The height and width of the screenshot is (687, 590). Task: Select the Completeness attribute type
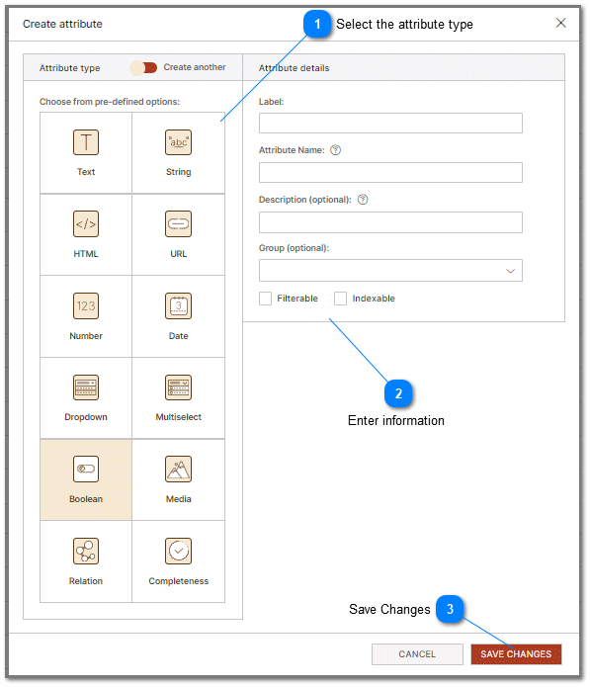click(x=178, y=561)
